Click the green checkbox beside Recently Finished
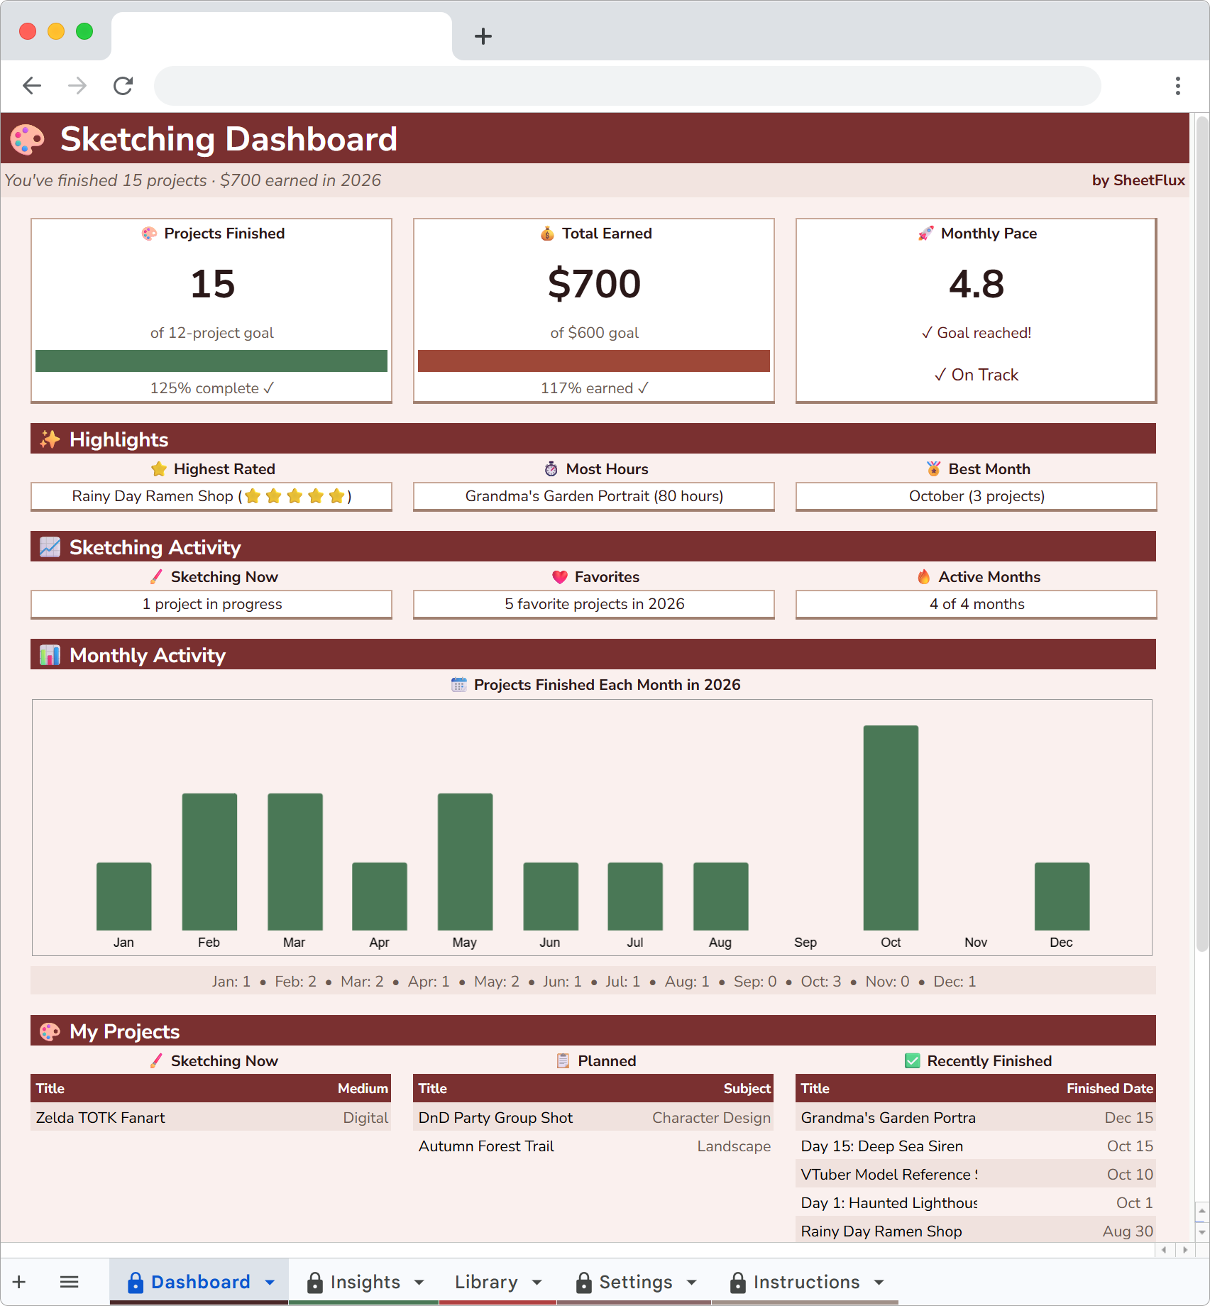This screenshot has width=1210, height=1306. pos(911,1060)
